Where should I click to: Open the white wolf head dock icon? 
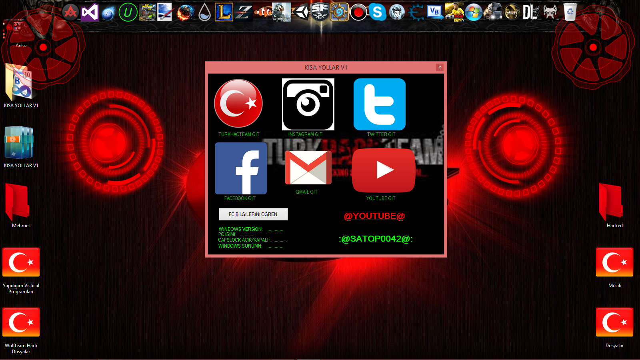click(x=550, y=12)
